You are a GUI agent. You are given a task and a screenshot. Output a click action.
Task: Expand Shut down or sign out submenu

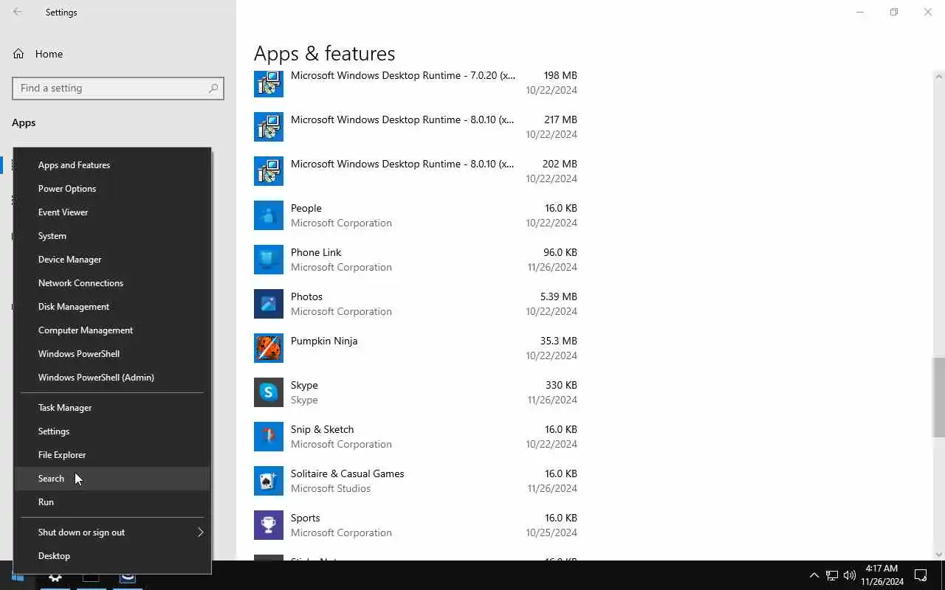tap(112, 532)
